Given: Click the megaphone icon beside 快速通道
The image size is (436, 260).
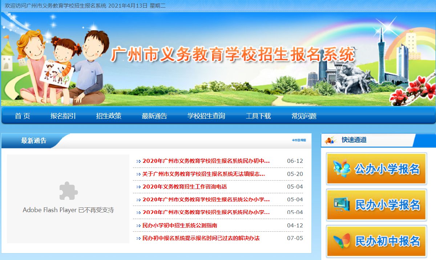Looking at the screenshot, I should [x=331, y=140].
